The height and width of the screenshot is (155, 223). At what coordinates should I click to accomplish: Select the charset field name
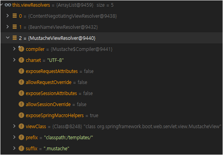(33, 60)
